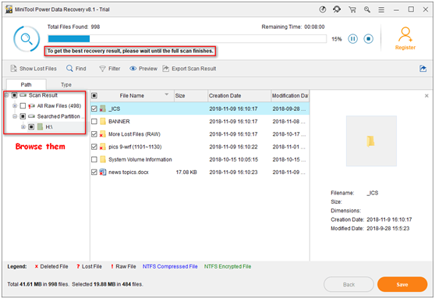Open the Find tool
This screenshot has height=299, width=435.
76,69
